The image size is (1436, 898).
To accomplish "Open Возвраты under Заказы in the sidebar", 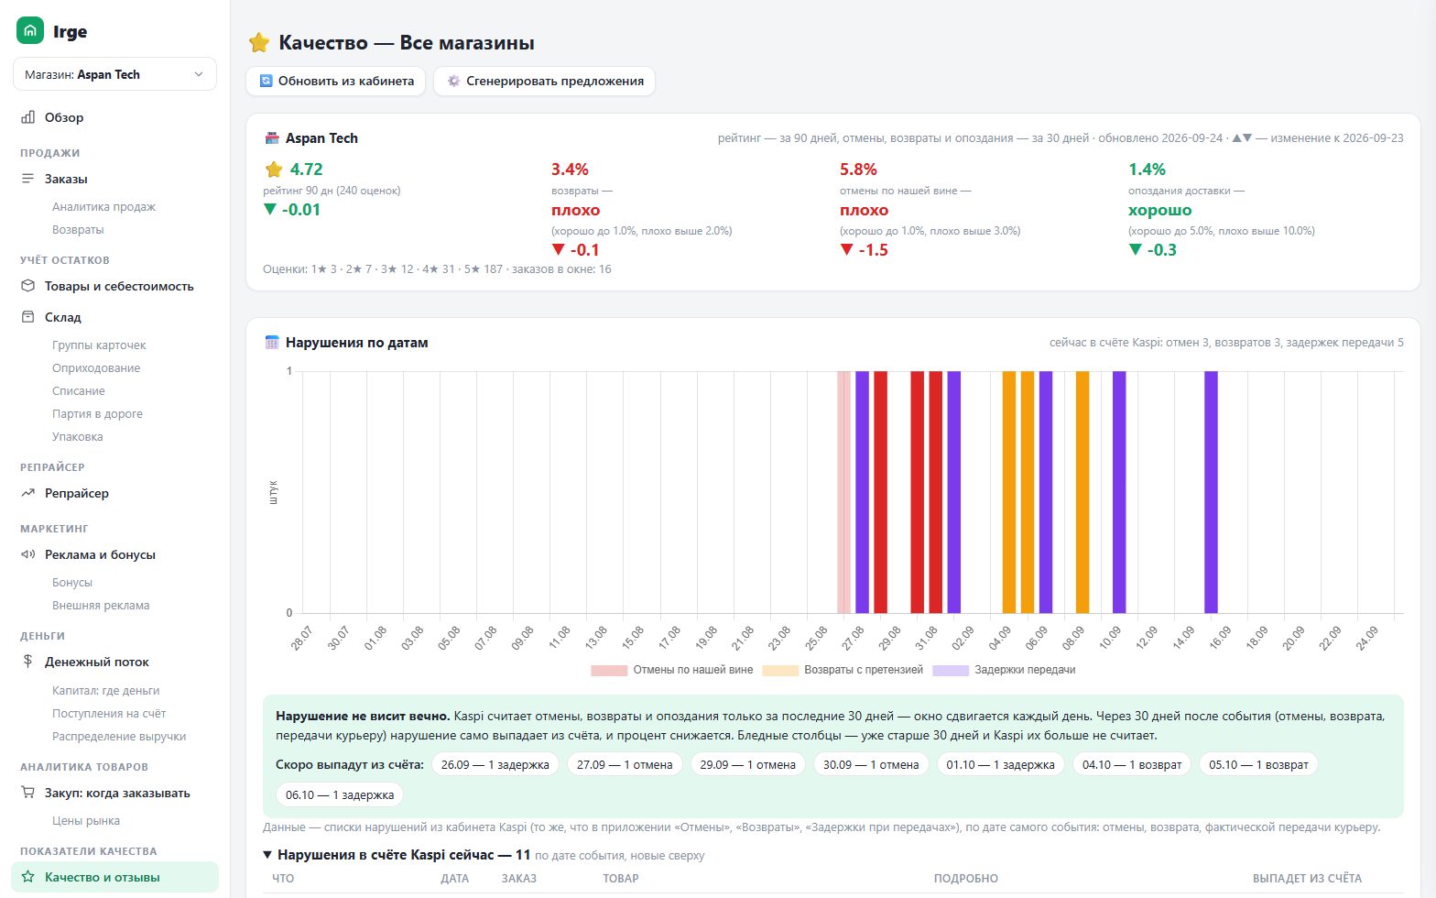I will (78, 230).
